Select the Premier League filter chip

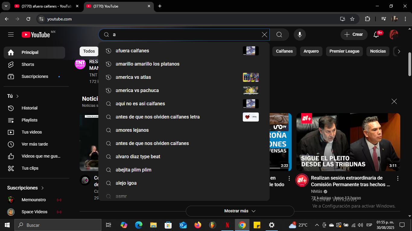(x=344, y=51)
